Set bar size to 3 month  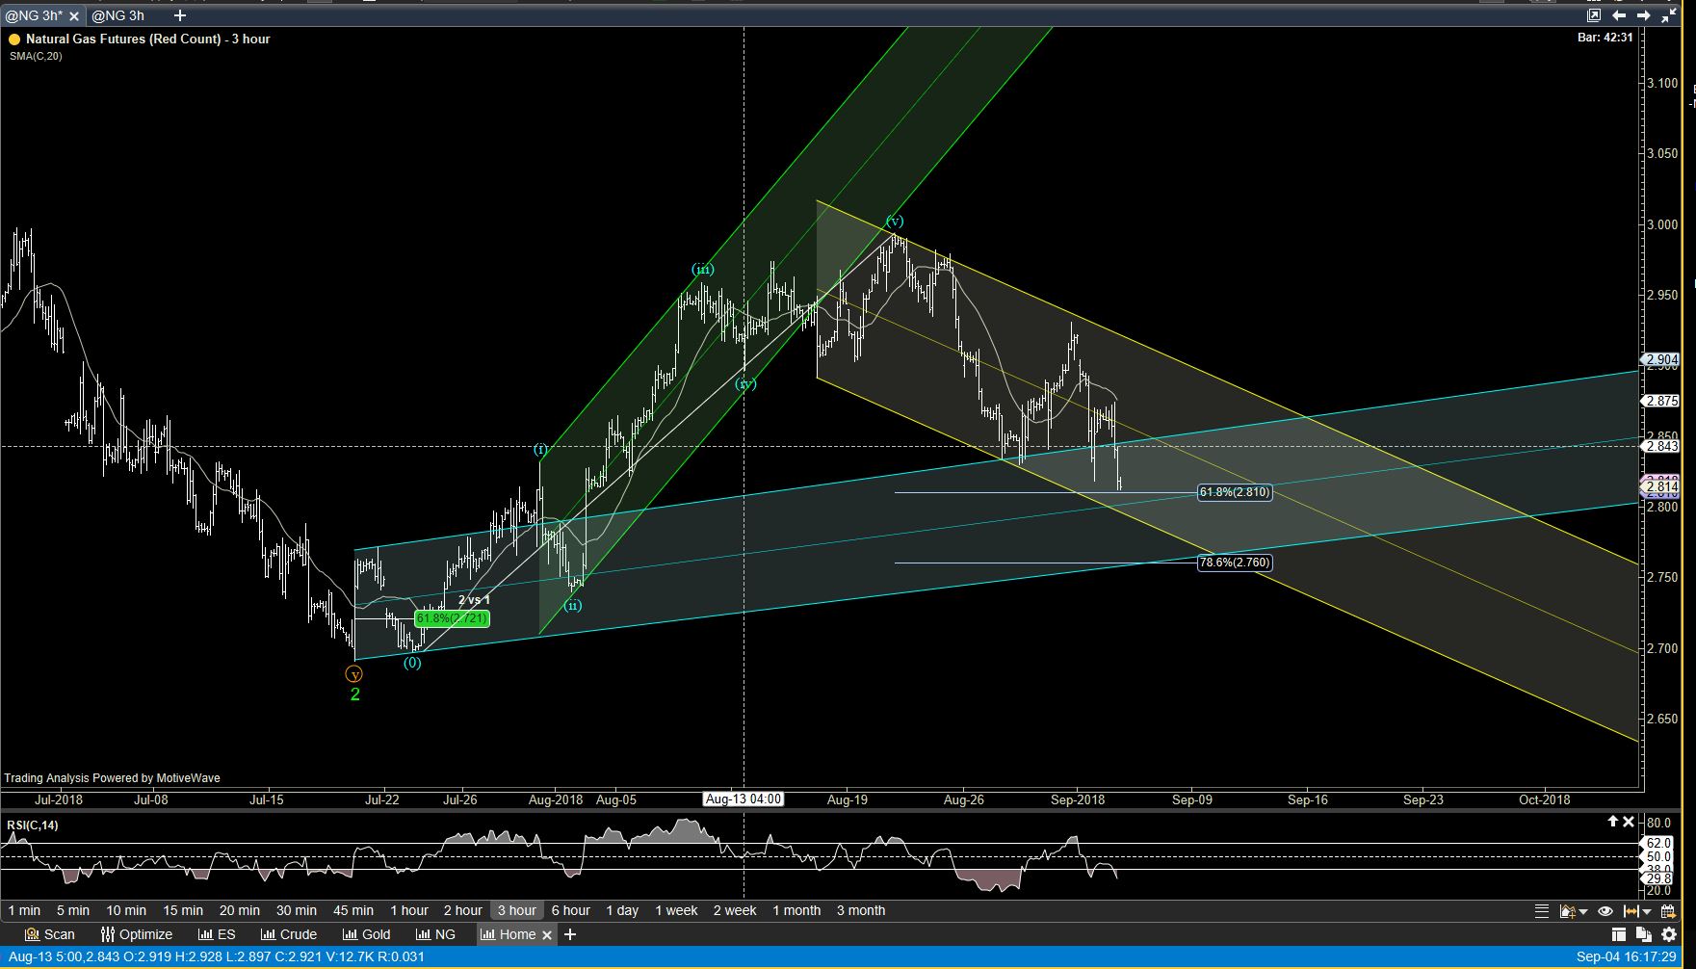pos(861,910)
